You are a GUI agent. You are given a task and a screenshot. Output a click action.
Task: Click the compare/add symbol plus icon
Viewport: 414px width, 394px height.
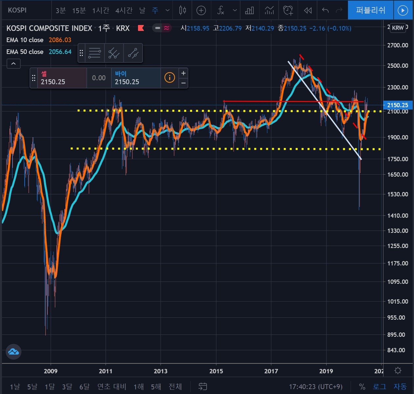click(201, 11)
